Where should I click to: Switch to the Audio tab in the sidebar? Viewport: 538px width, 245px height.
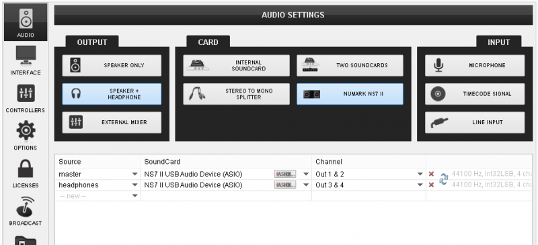(x=26, y=22)
